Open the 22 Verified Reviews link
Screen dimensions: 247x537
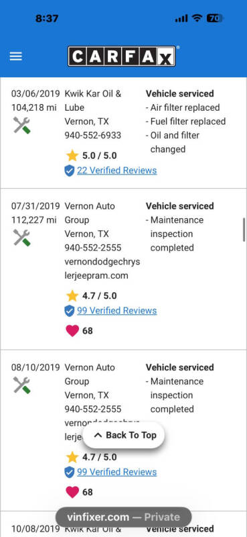pos(117,170)
